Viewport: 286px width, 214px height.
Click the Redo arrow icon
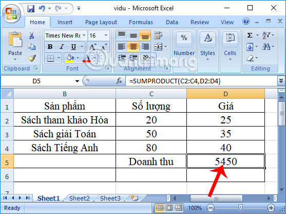pos(59,8)
